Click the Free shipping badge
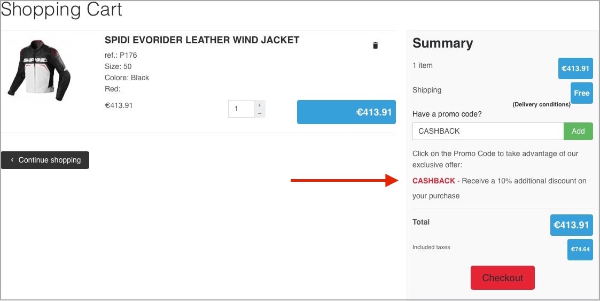The height and width of the screenshot is (301, 600). [581, 93]
